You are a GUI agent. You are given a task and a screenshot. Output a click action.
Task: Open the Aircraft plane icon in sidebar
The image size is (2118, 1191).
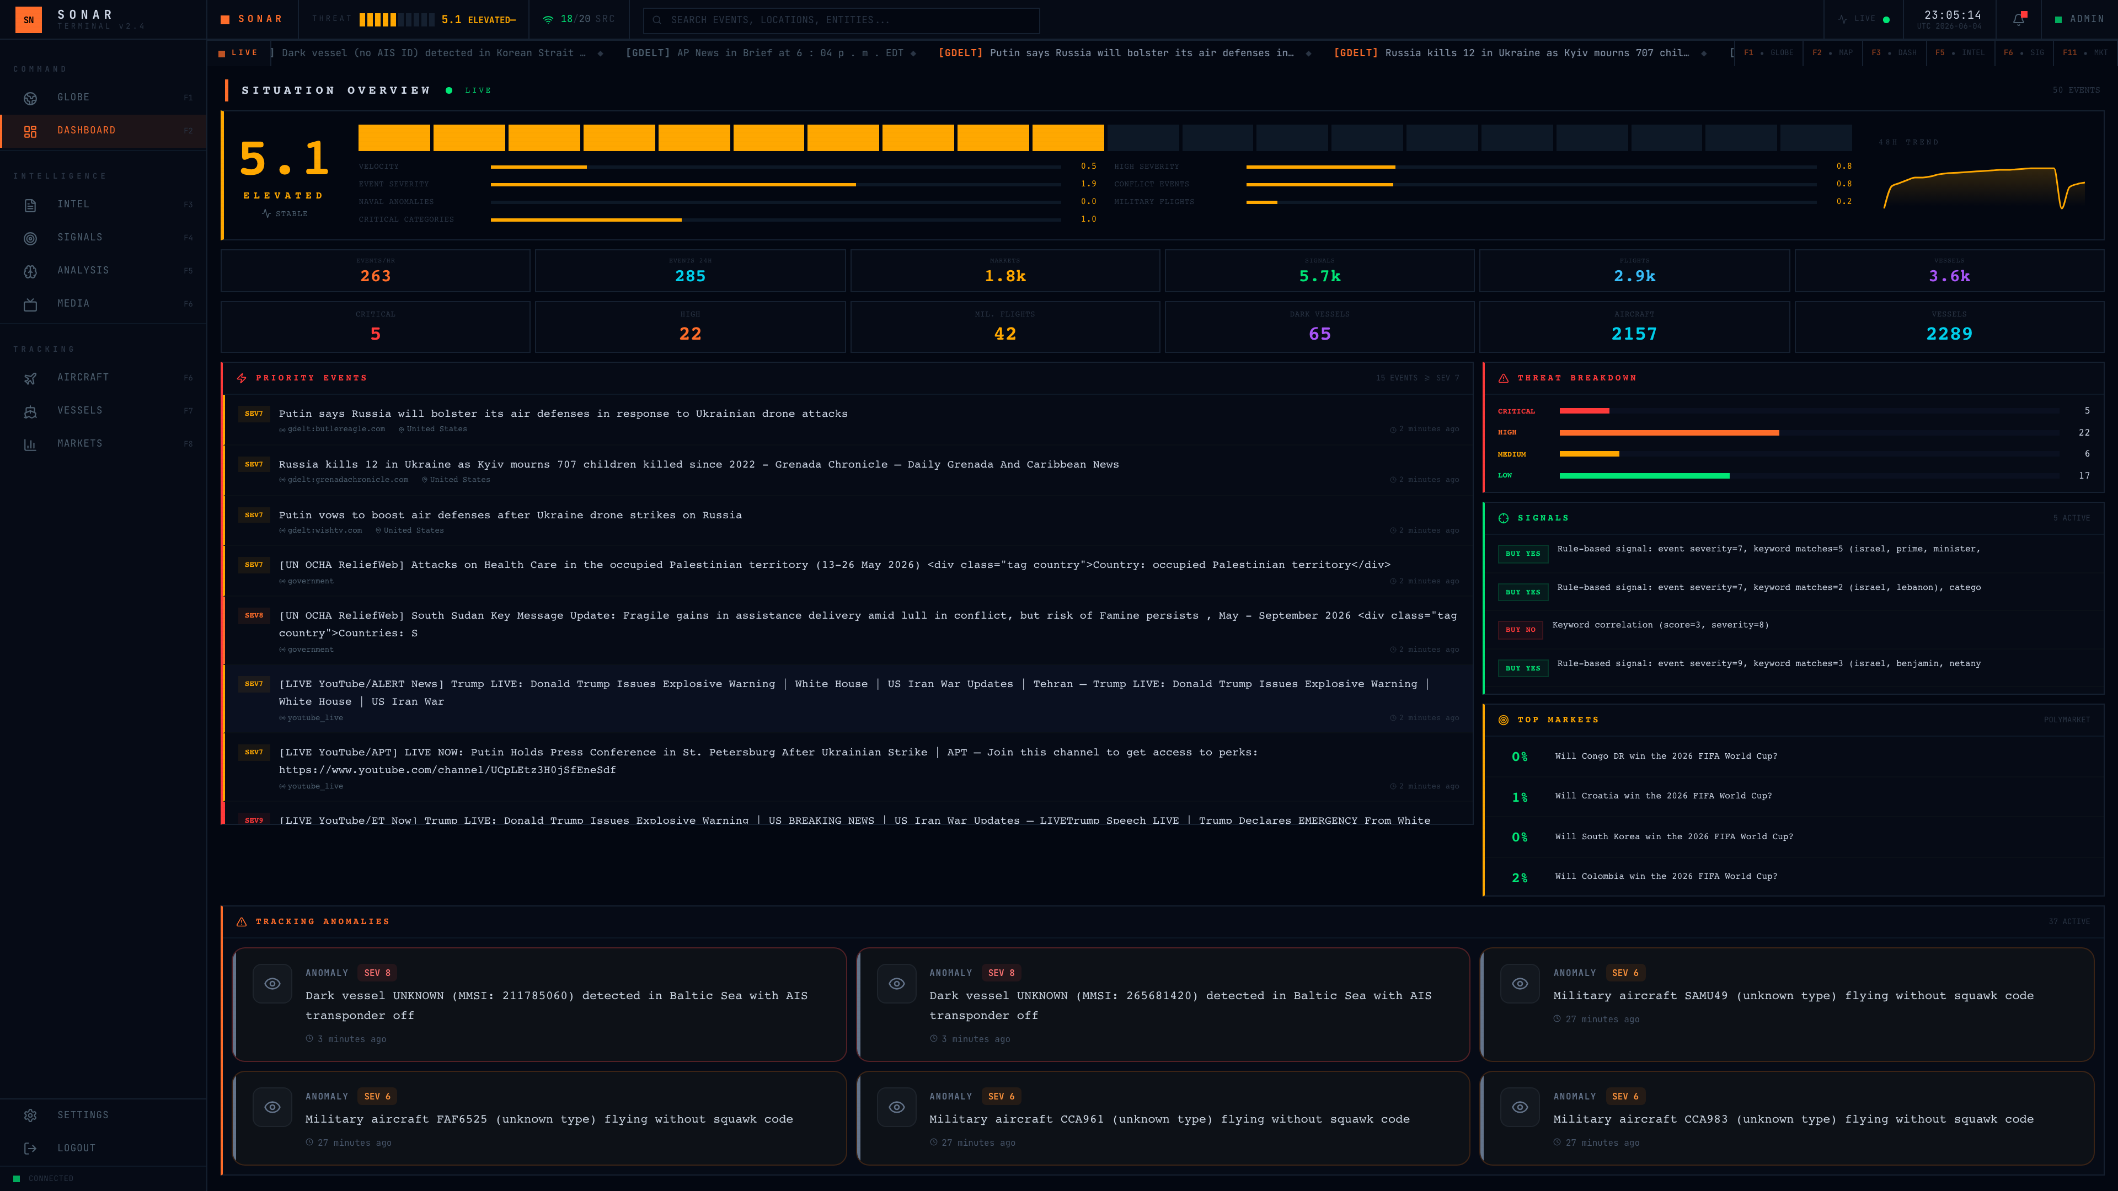pos(30,378)
